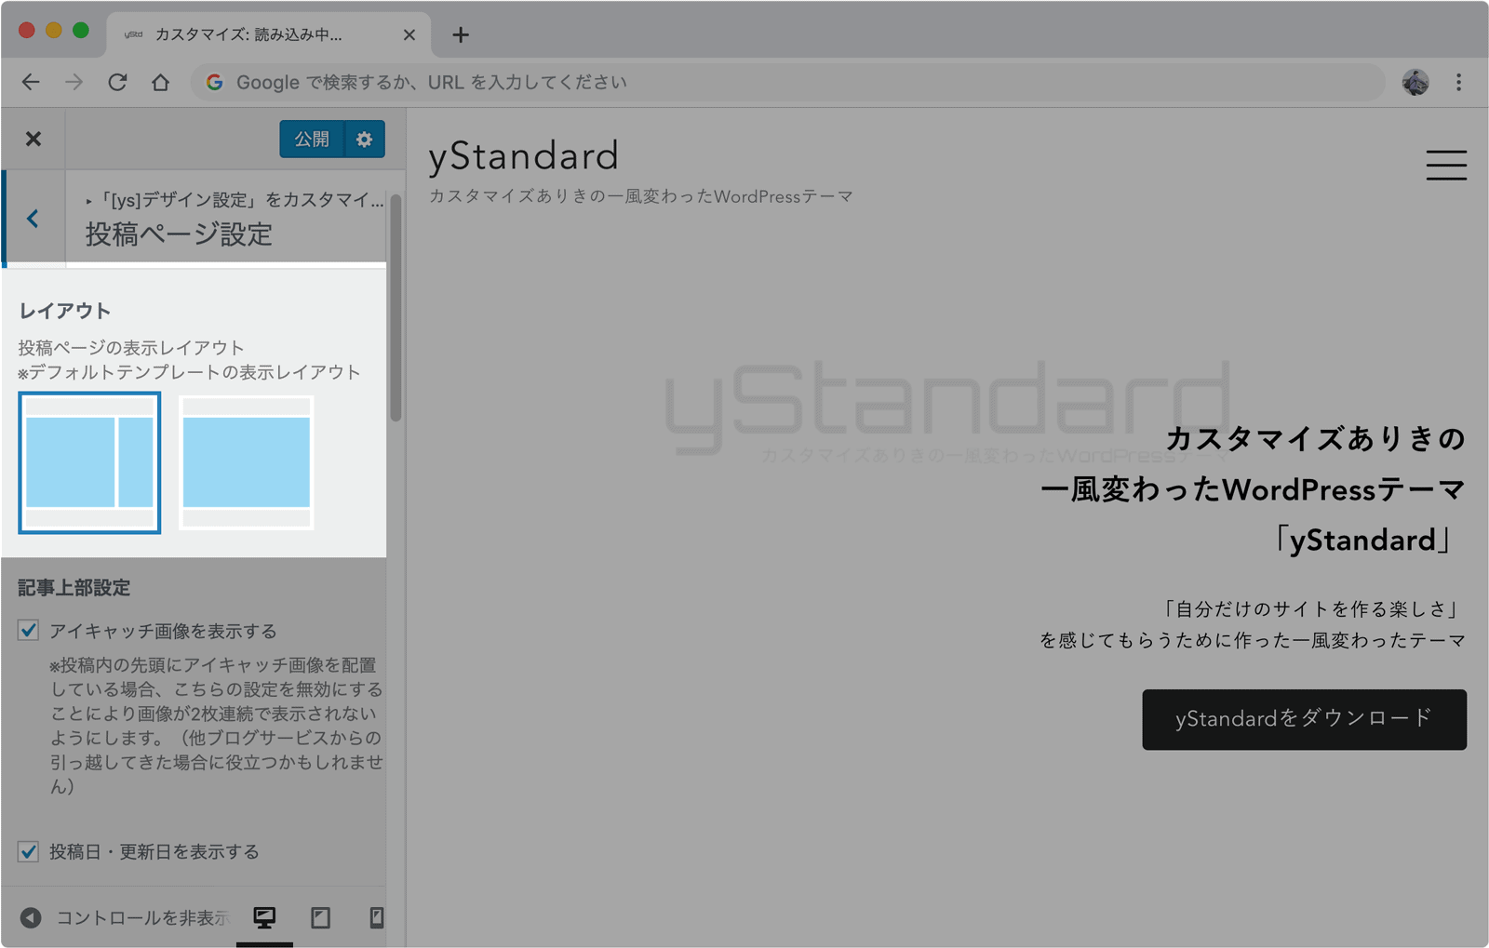1489x948 pixels.
Task: Click the レイアウト heading text
Action: point(64,311)
